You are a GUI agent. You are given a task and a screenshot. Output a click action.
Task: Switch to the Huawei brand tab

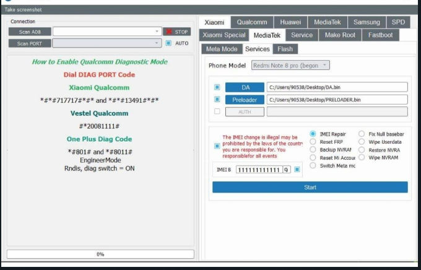(x=290, y=22)
